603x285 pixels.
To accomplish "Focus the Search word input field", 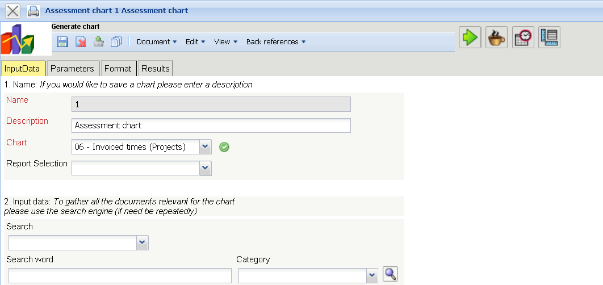I will [120, 275].
